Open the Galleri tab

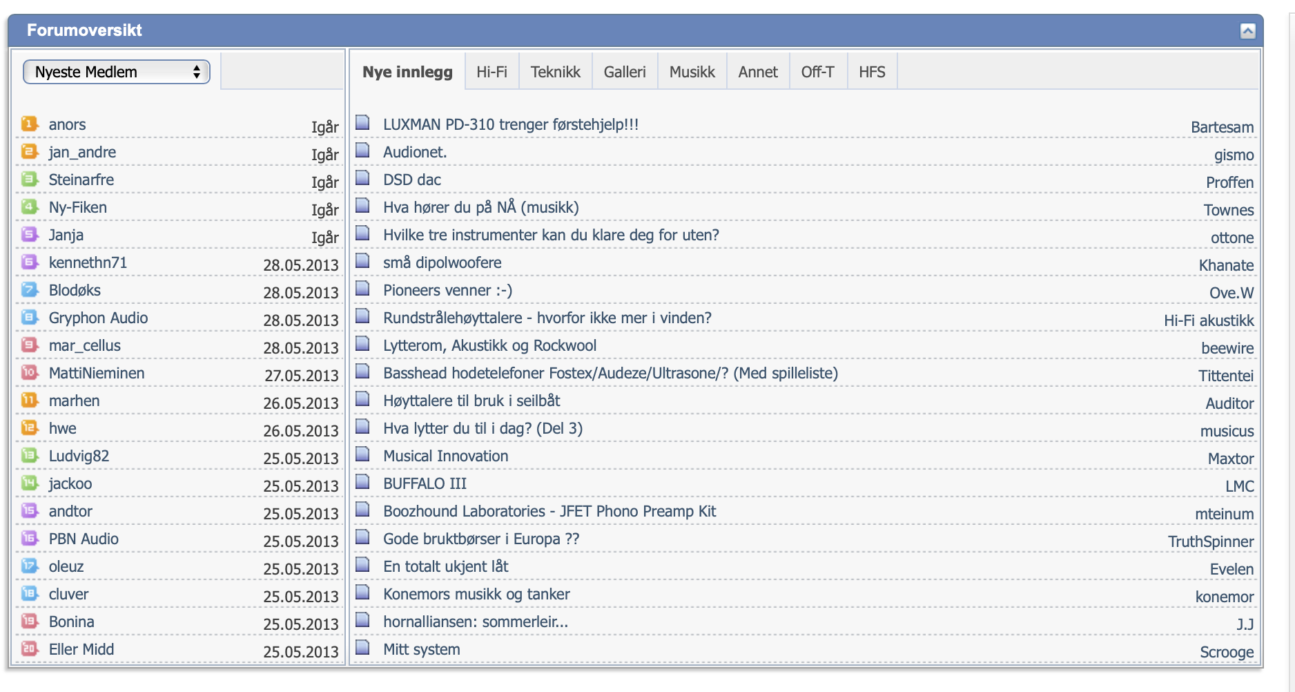point(625,72)
